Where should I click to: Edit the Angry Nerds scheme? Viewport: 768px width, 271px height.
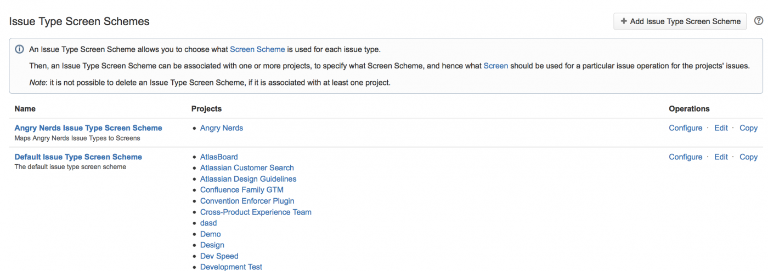click(721, 128)
